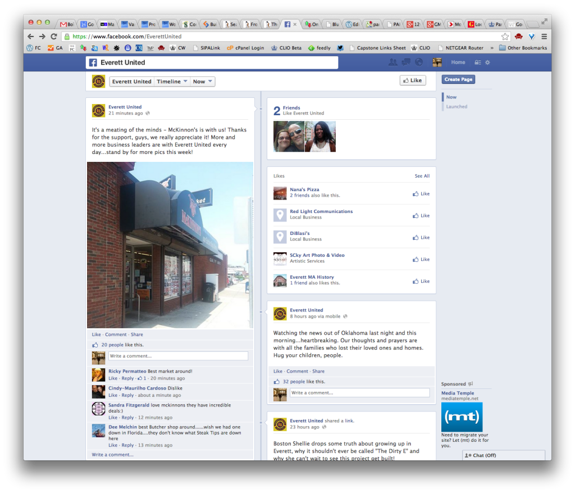Open the feedly bookmark

pyautogui.click(x=320, y=48)
